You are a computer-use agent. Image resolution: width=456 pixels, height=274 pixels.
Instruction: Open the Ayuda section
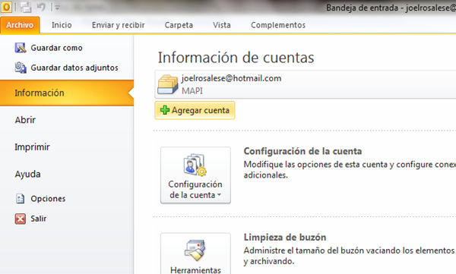pos(27,174)
